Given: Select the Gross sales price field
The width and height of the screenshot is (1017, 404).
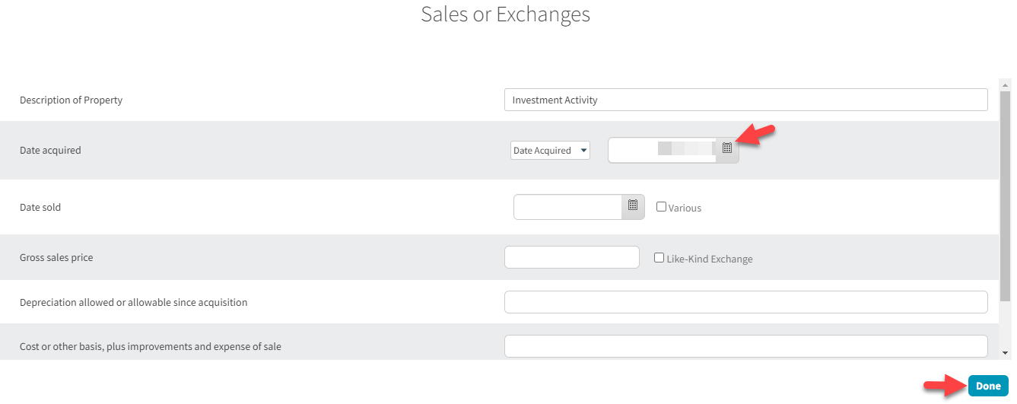Looking at the screenshot, I should (x=571, y=257).
